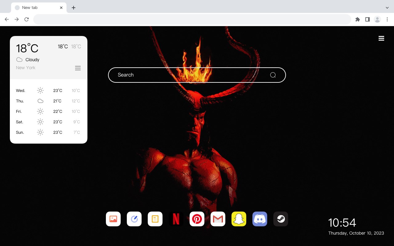
Task: Select the Sat. forecast row label
Action: tap(20, 122)
